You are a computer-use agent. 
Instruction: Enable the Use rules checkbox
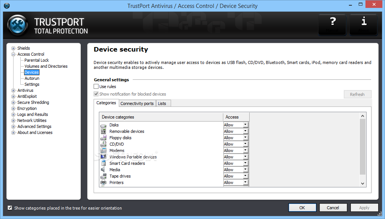pyautogui.click(x=96, y=87)
